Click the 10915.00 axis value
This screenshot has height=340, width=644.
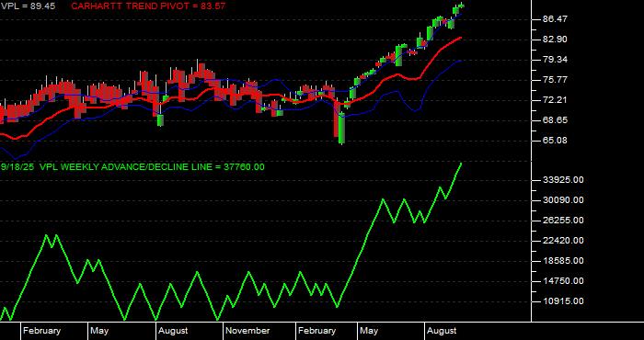[563, 301]
